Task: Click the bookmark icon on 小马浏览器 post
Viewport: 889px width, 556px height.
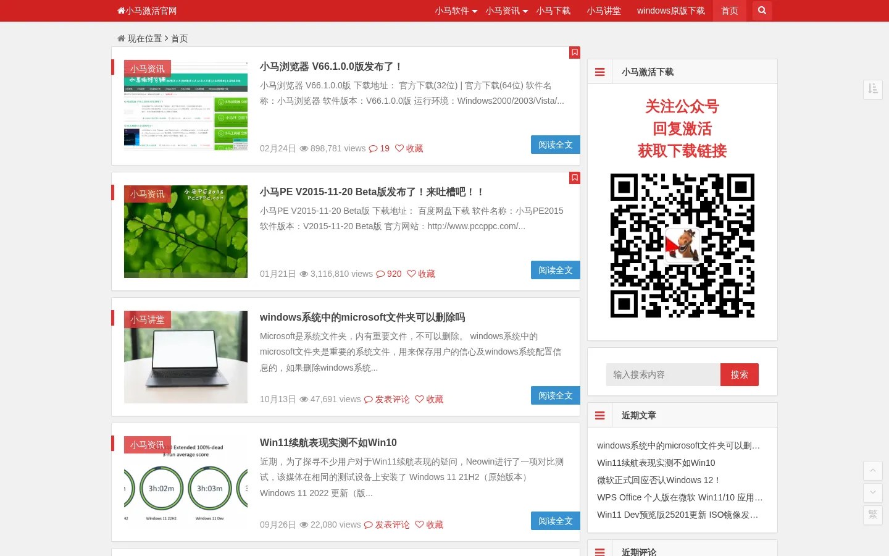Action: 575,53
